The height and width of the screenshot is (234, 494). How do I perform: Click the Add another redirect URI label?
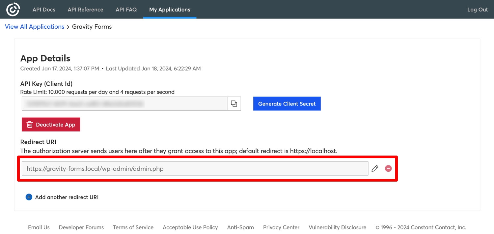coord(67,197)
